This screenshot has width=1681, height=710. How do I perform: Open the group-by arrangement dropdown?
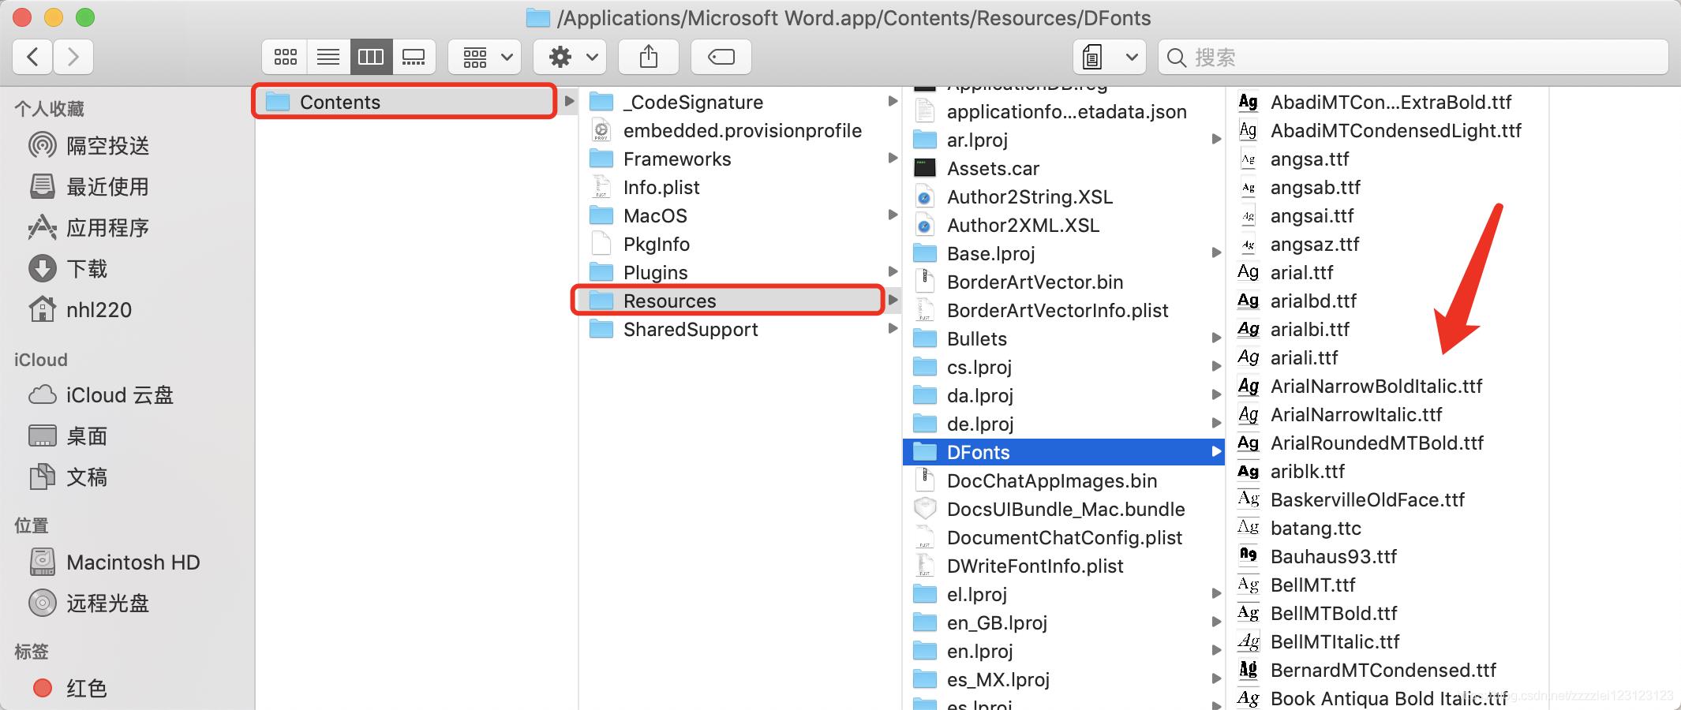(x=485, y=57)
